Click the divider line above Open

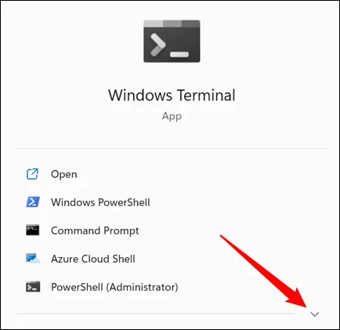[x=172, y=148]
